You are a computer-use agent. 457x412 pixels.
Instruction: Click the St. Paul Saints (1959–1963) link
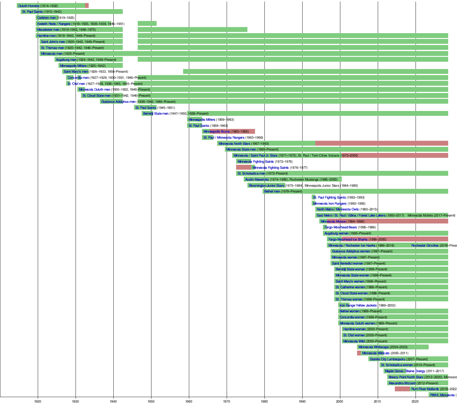(199, 126)
